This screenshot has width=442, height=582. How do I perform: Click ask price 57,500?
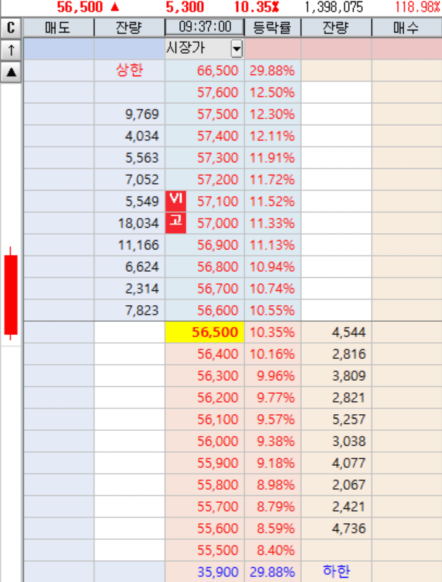point(205,114)
